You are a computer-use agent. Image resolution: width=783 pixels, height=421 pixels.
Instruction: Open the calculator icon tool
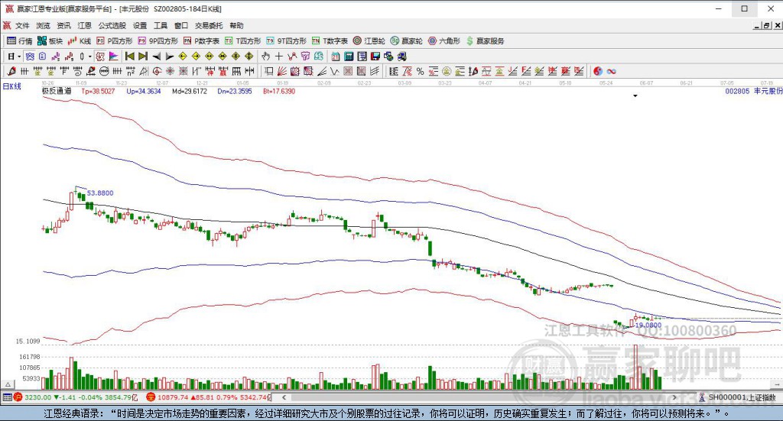coord(349,57)
